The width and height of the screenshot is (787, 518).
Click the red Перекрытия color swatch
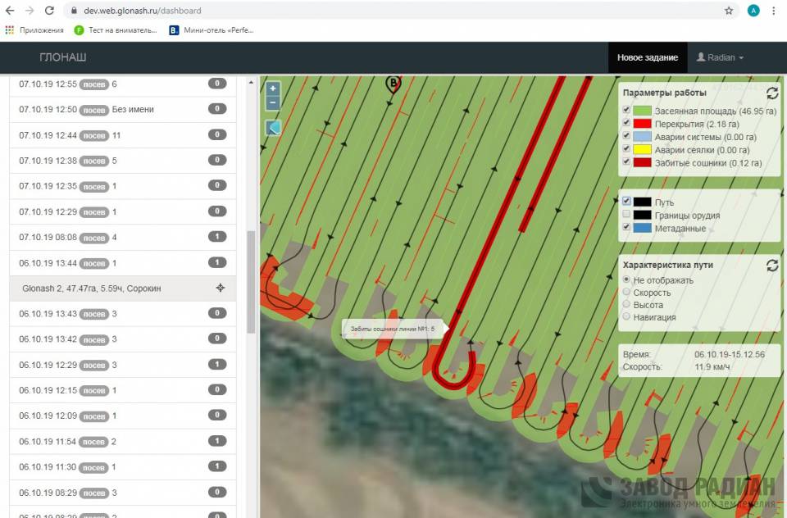click(642, 124)
